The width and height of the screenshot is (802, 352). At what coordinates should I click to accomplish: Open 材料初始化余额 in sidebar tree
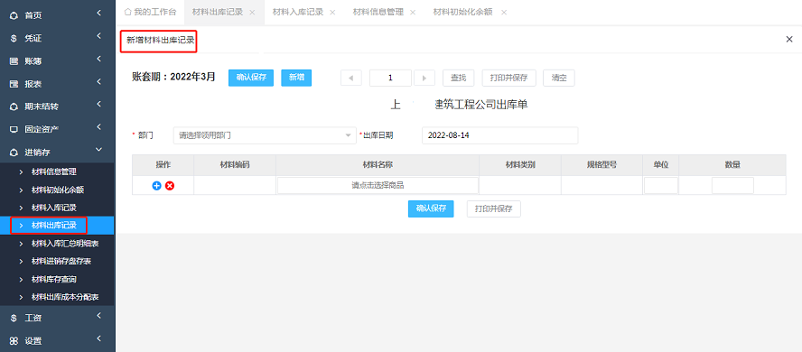click(x=57, y=190)
